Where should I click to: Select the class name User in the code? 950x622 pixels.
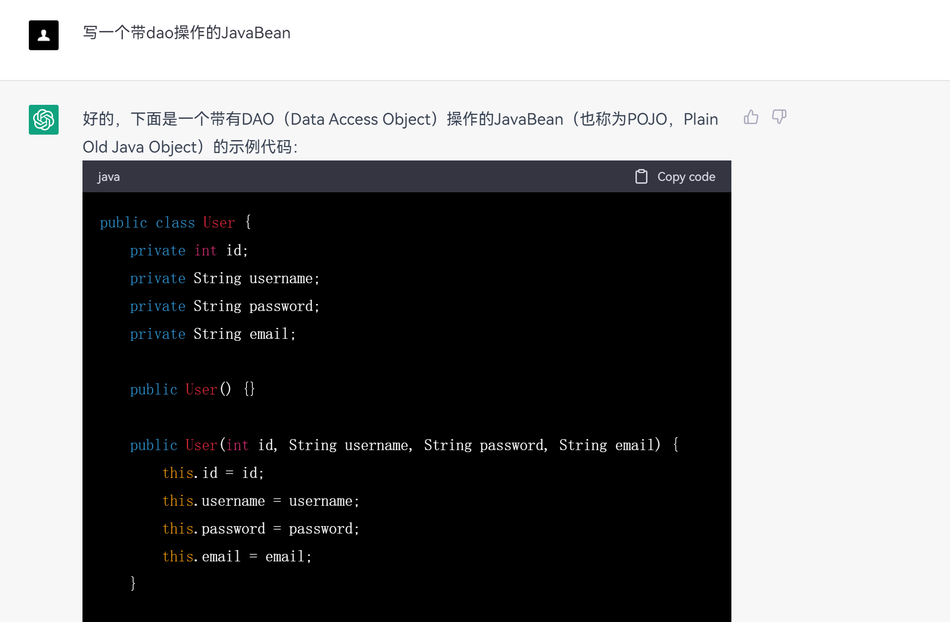[x=219, y=223]
